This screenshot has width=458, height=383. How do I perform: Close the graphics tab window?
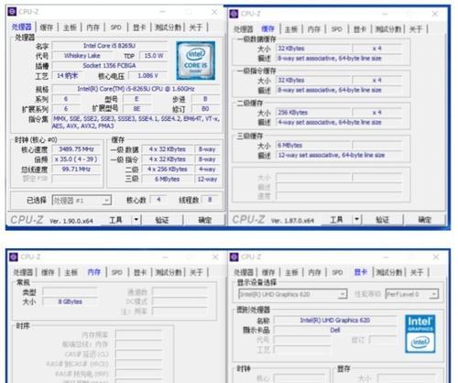point(436,257)
